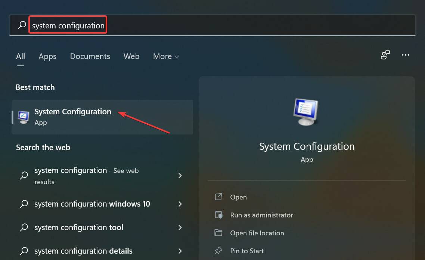Select Pin to Start

[246, 251]
